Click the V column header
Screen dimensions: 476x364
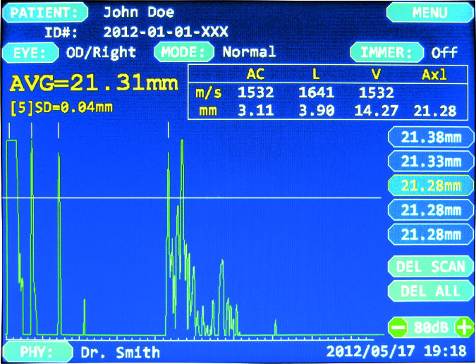point(377,74)
